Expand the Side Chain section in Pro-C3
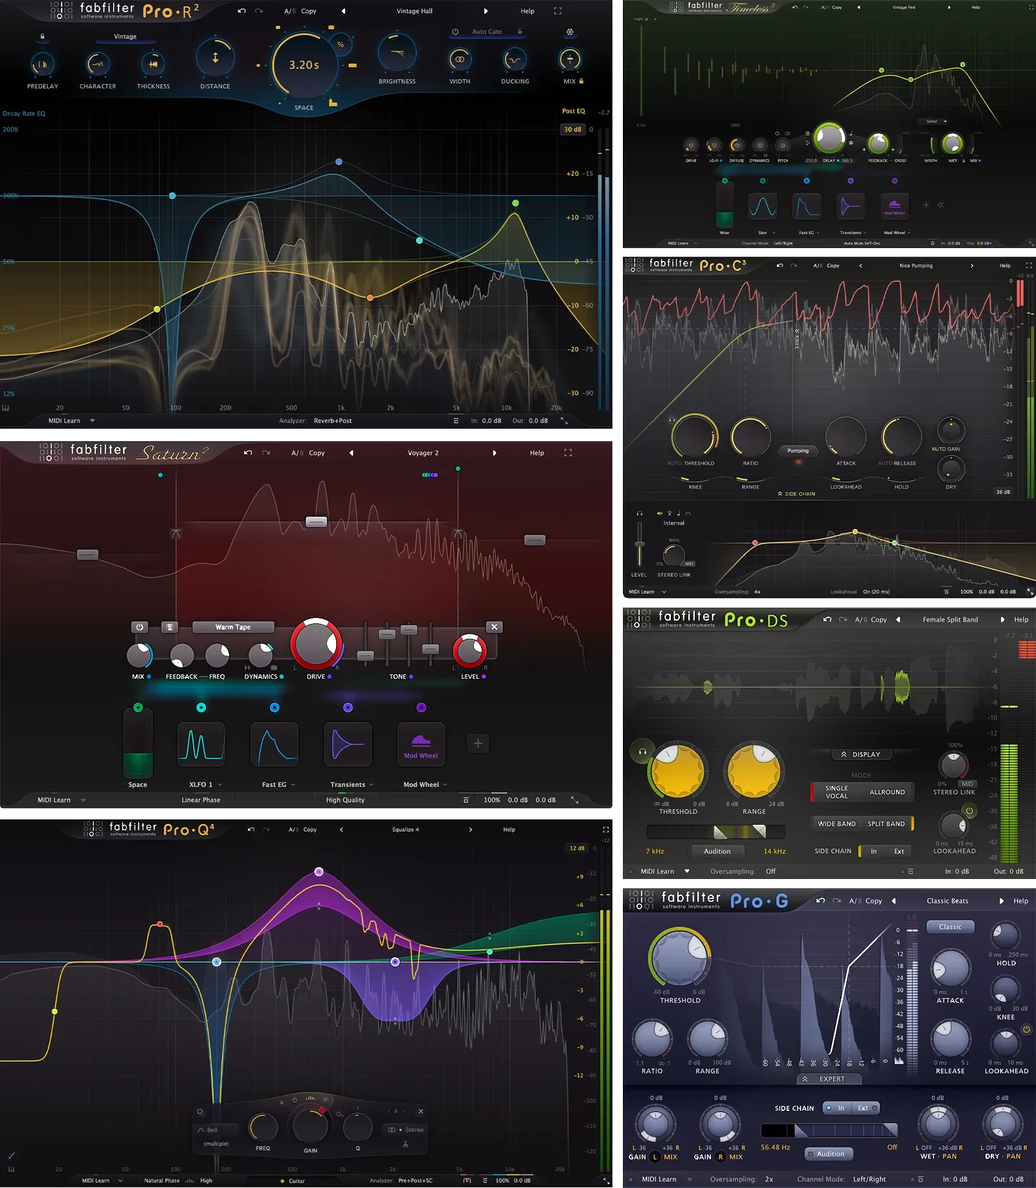This screenshot has width=1036, height=1188. click(796, 494)
